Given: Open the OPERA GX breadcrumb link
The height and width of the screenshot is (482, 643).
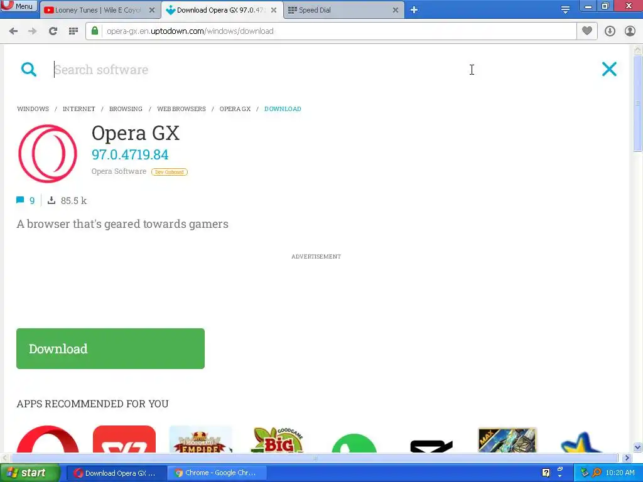Looking at the screenshot, I should [x=235, y=109].
